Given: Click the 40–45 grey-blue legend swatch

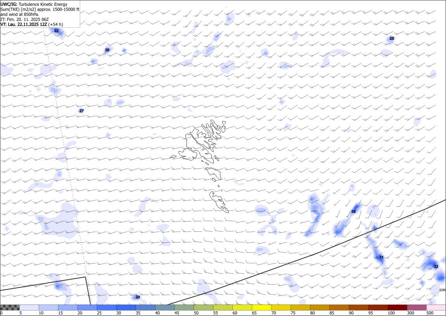Looking at the screenshot, I should click(165, 307).
